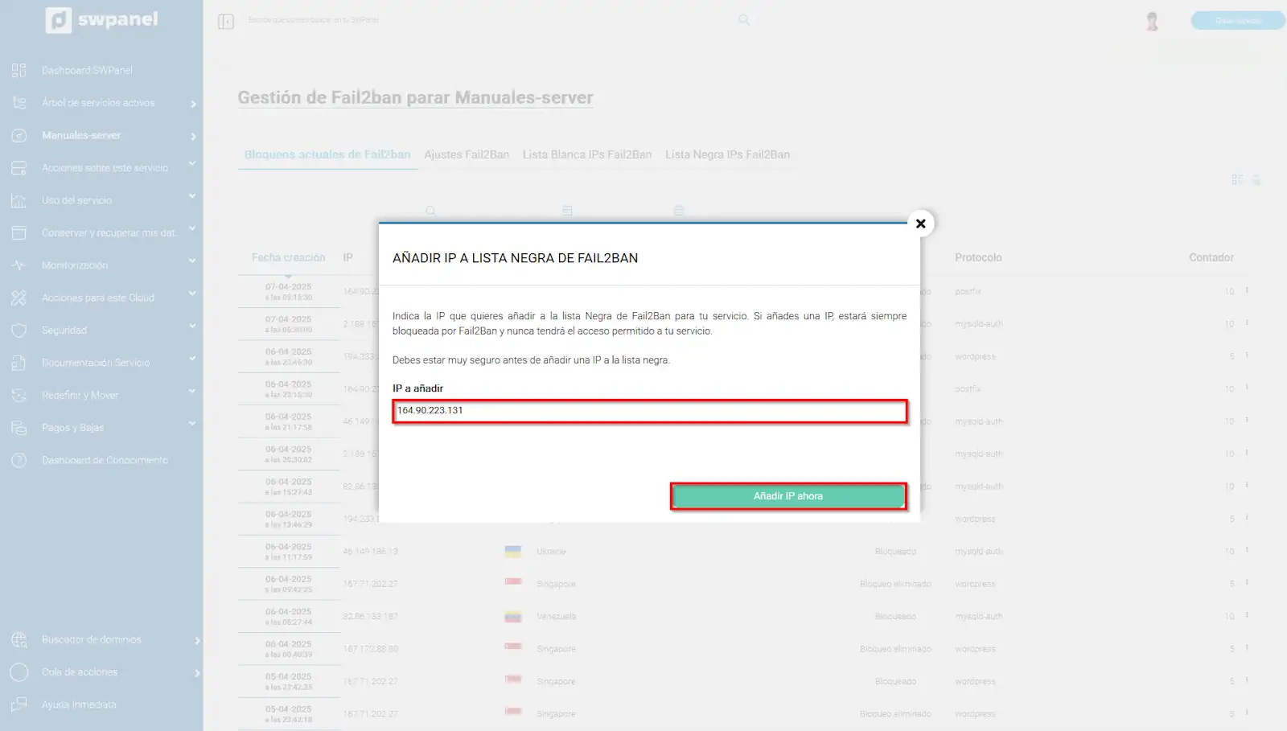The height and width of the screenshot is (731, 1287).
Task: Open the Ajustes Fail2Ban tab
Action: point(467,154)
